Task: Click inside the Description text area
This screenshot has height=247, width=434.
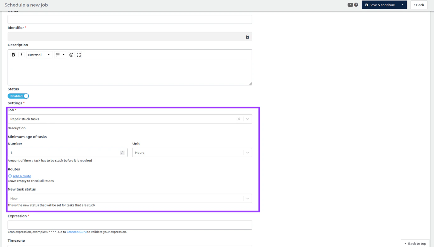Action: (x=130, y=72)
